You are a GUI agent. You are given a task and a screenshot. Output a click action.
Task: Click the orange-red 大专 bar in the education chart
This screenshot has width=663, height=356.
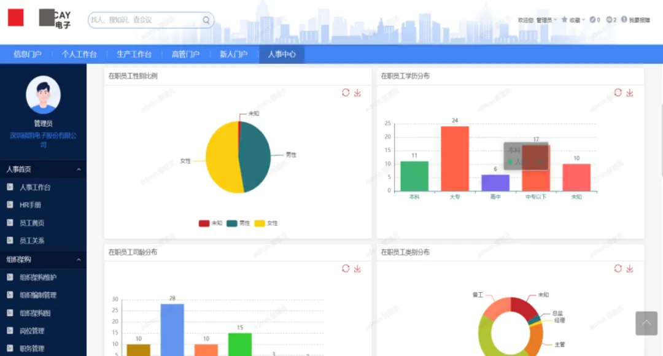tap(454, 158)
